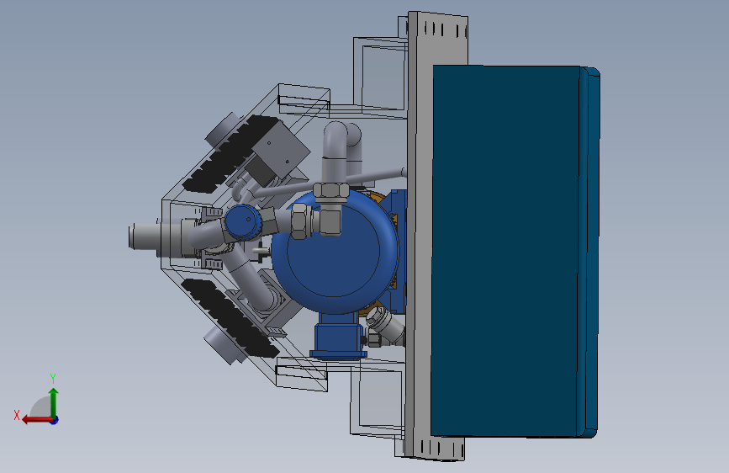729x473 pixels.
Task: Click the red X axis arrow of triad
Action: click(37, 420)
